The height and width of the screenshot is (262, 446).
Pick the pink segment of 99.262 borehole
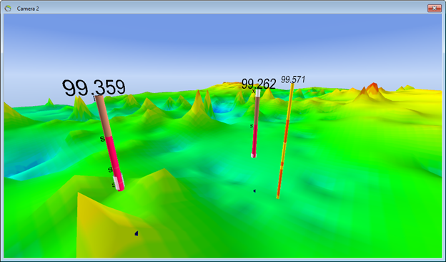[254, 139]
